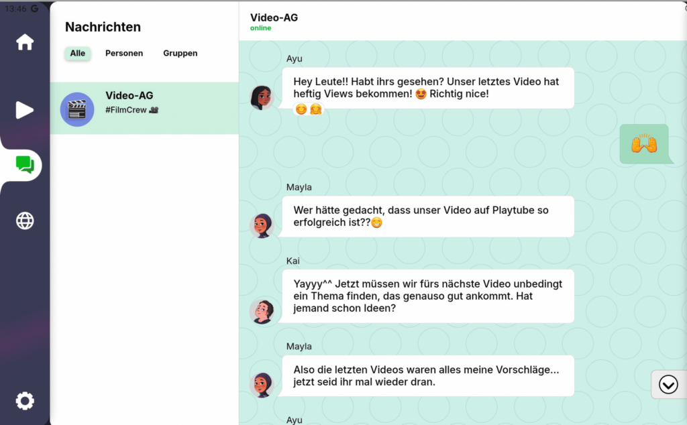Screen dimensions: 687x425
Task: Click the Video-AG clapperboard group icon
Action: coord(77,109)
